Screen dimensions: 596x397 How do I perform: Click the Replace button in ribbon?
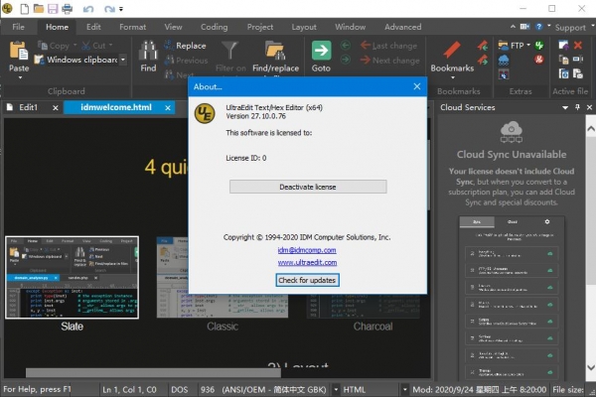coord(185,46)
